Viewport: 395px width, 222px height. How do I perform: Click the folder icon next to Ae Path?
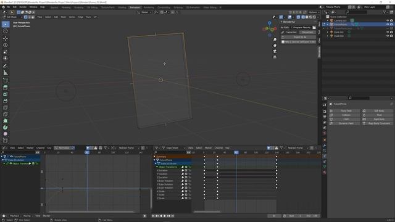click(x=314, y=27)
